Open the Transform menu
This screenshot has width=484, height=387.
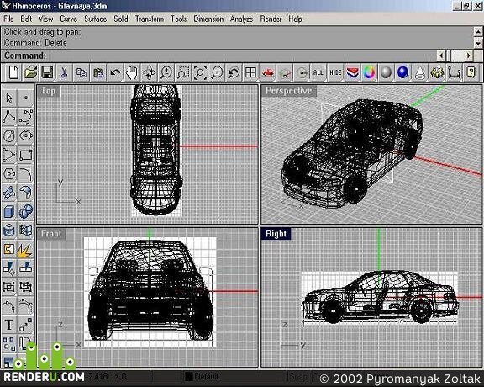(150, 19)
